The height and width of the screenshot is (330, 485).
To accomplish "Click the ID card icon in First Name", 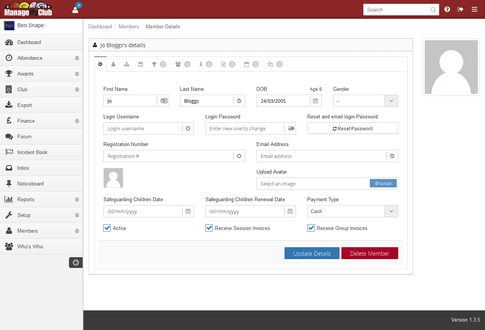I will (x=163, y=101).
